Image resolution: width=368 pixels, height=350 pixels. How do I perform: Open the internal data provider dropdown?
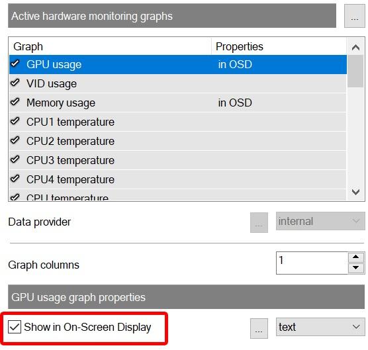320,221
